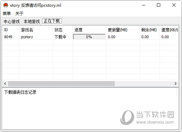
Task: Click the horizontal scrollbar thumb
Action: [x=61, y=83]
